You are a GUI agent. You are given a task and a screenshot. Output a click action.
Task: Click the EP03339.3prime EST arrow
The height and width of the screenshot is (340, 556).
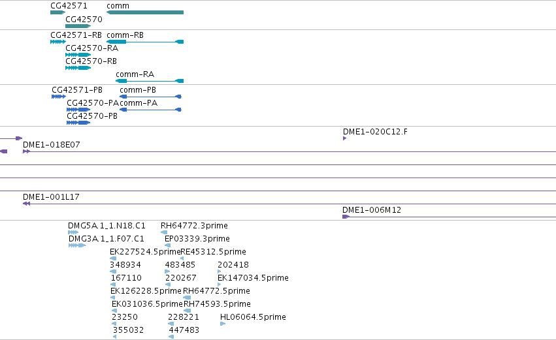click(168, 245)
